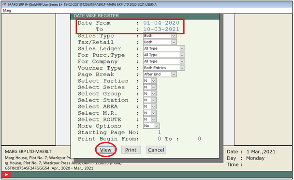Click the Select Parties label
Image resolution: width=294 pixels, height=180 pixels.
(x=103, y=81)
